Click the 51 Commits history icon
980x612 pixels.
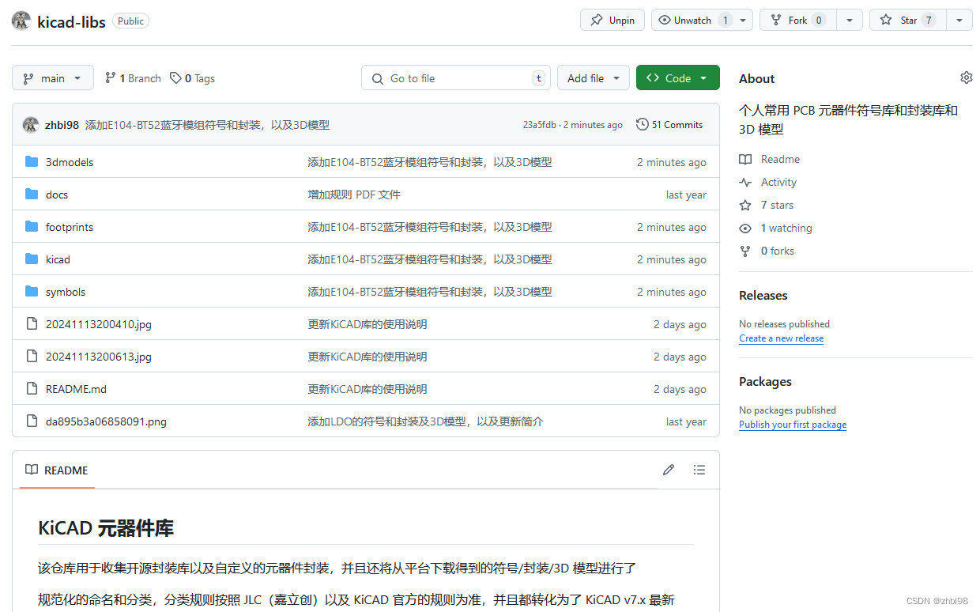pyautogui.click(x=643, y=124)
